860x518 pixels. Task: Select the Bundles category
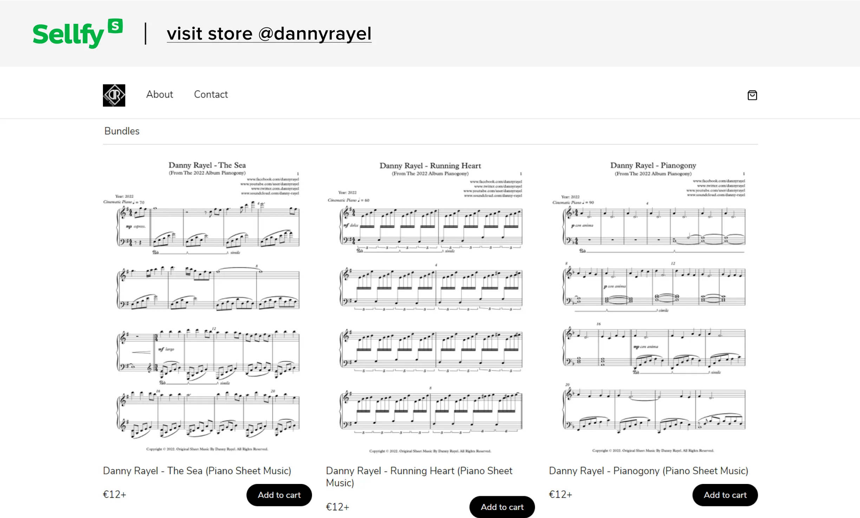[122, 131]
